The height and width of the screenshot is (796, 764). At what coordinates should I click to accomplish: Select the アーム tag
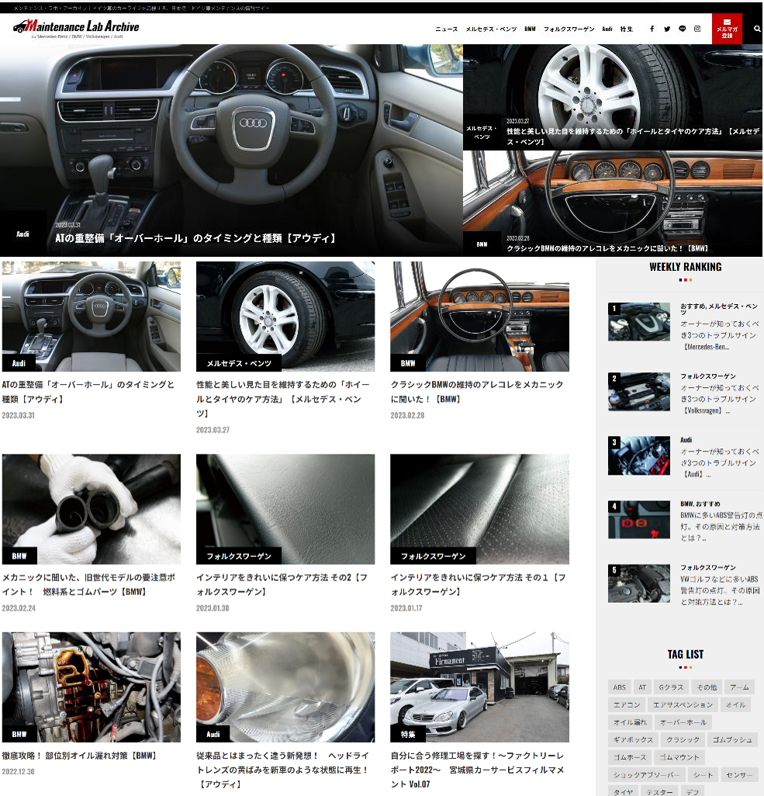(x=739, y=687)
